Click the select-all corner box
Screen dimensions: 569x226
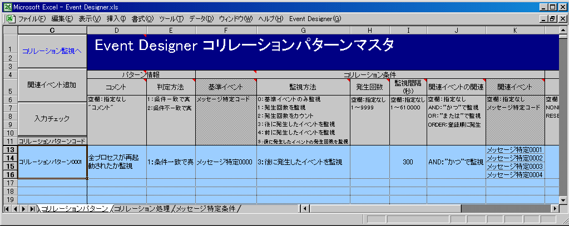(10, 31)
